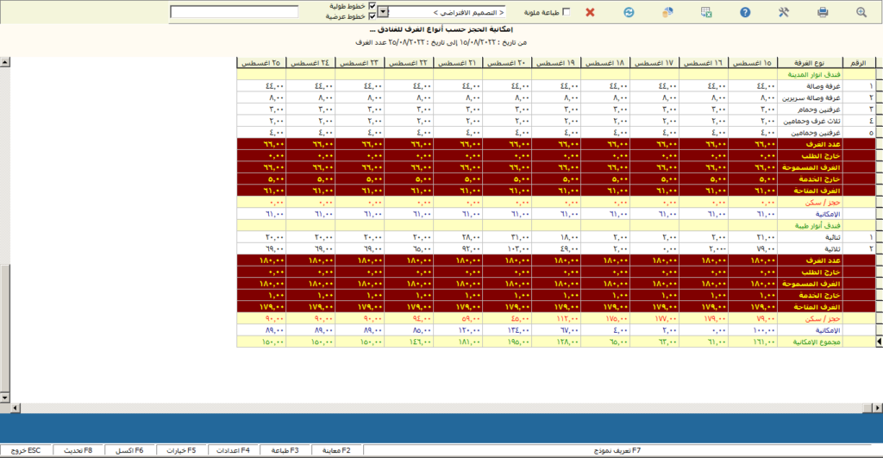
Task: Toggle the خطوط طولية checkbox
Action: pos(372,6)
